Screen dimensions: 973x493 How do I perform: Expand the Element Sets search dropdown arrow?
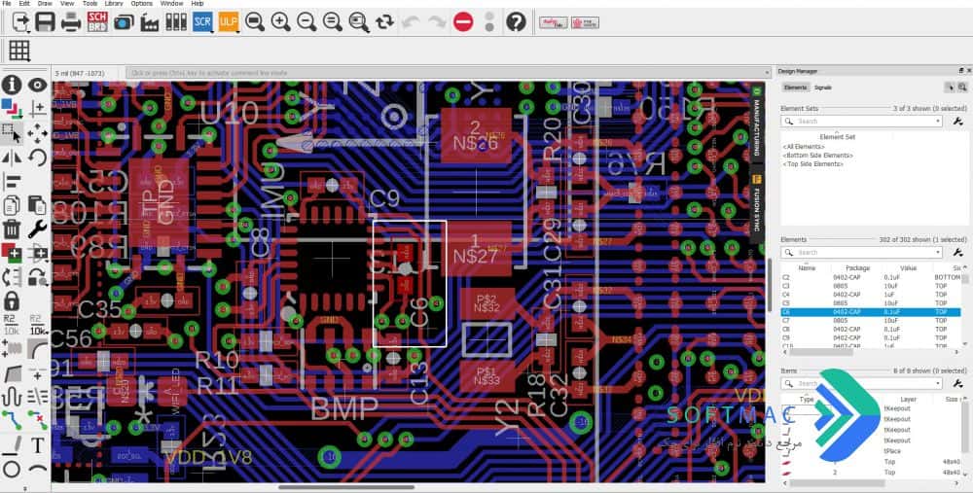coord(938,122)
